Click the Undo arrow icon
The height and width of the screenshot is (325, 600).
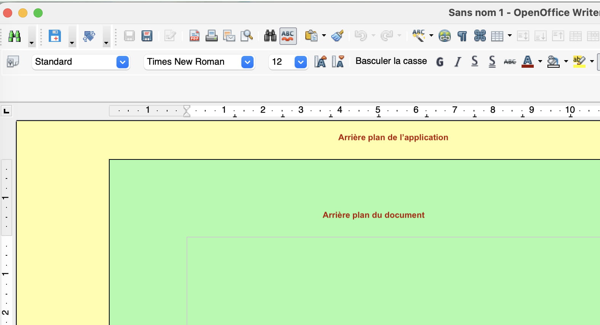coord(361,36)
